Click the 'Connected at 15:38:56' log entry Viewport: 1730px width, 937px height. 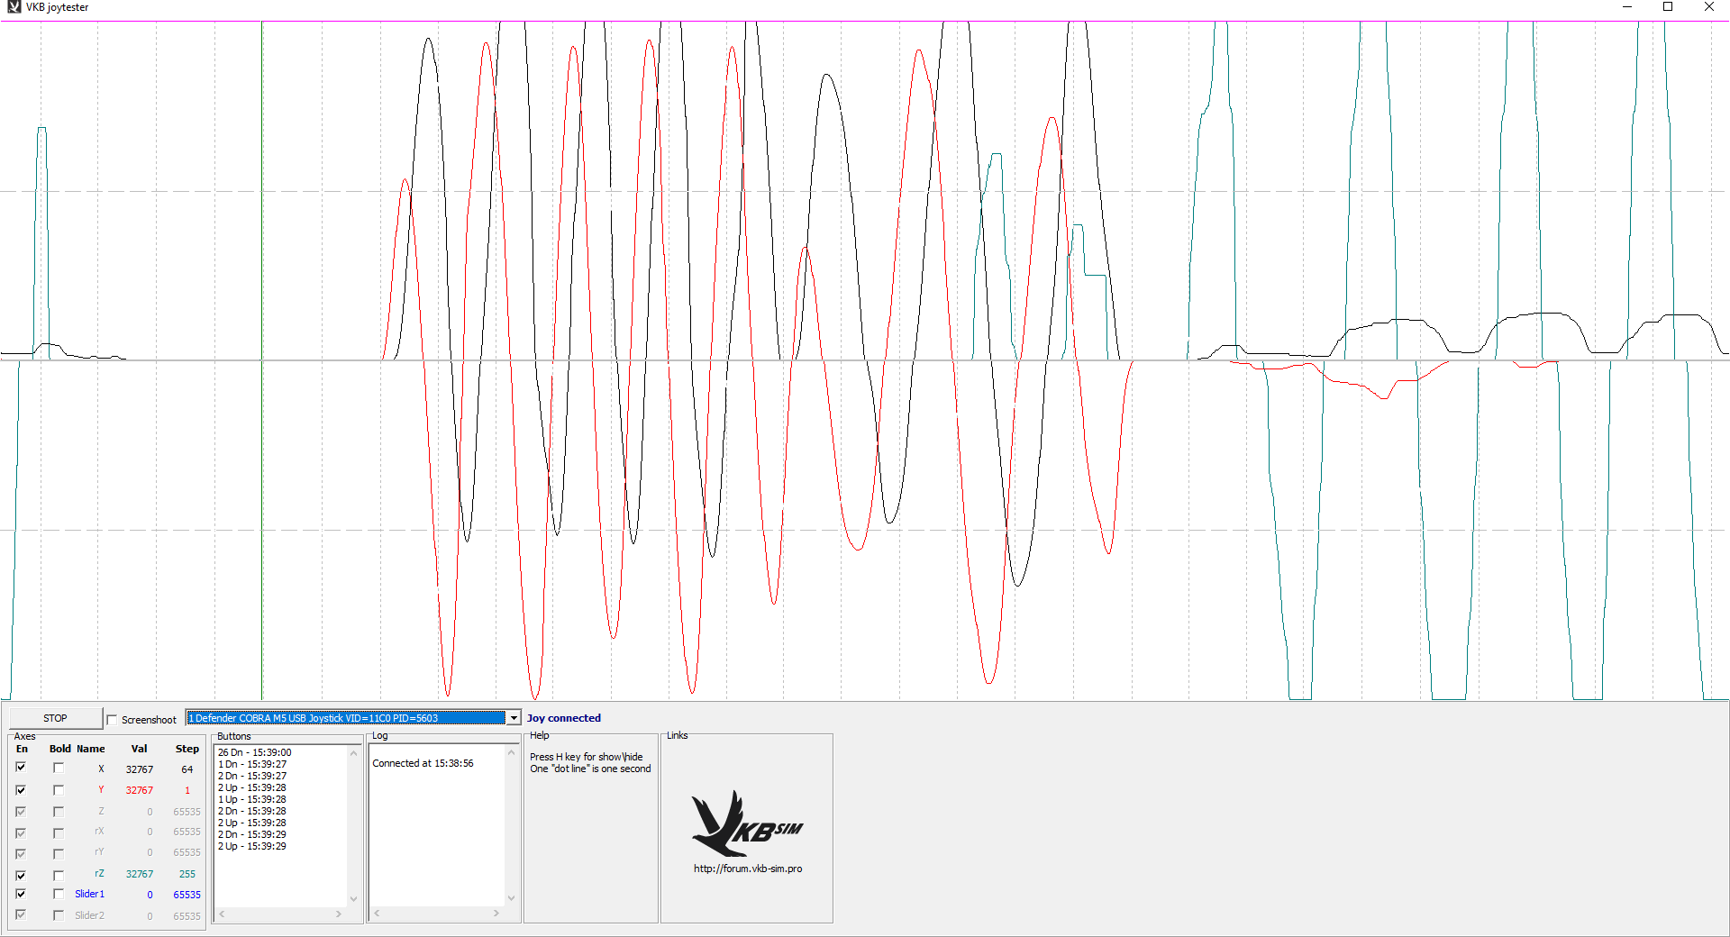point(423,763)
